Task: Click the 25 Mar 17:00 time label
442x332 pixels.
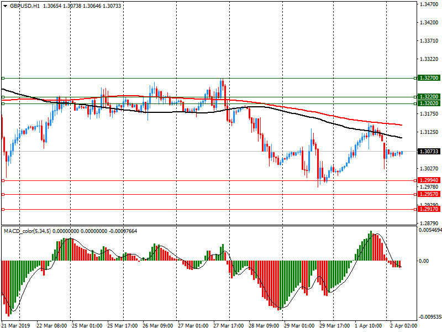Action: tap(123, 326)
